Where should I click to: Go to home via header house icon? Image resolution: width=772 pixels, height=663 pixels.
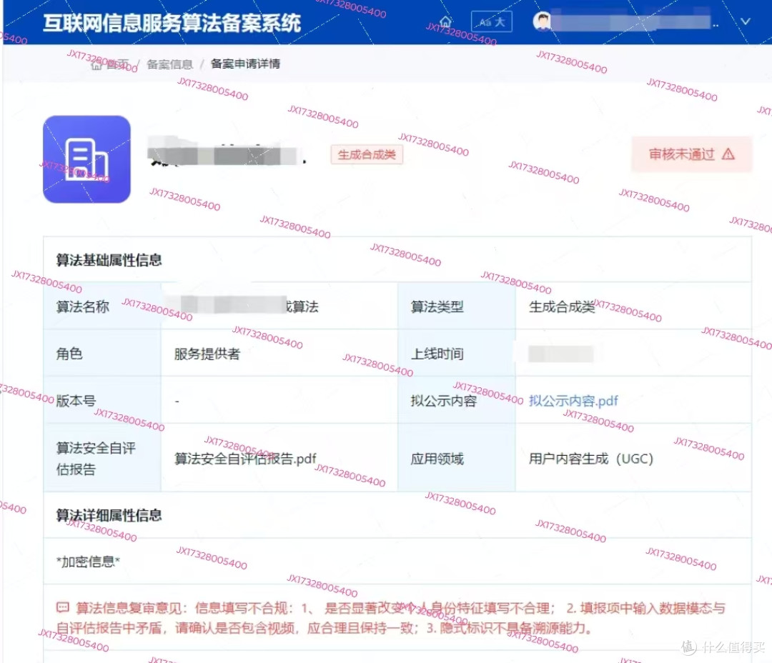[445, 22]
